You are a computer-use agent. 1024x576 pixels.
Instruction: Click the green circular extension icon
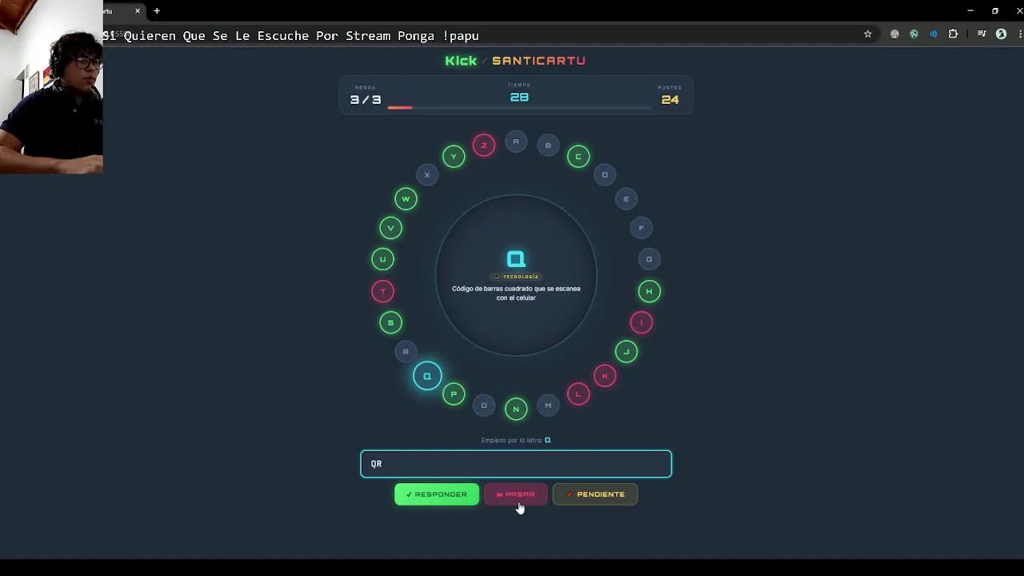pos(914,34)
